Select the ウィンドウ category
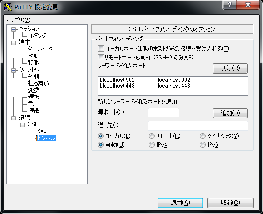Viewport: 263px width, 214px height. pyautogui.click(x=29, y=70)
